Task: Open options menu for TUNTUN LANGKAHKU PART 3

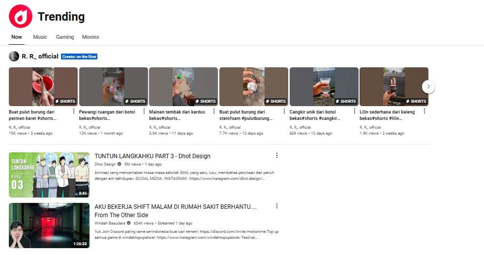Action: pos(277,155)
